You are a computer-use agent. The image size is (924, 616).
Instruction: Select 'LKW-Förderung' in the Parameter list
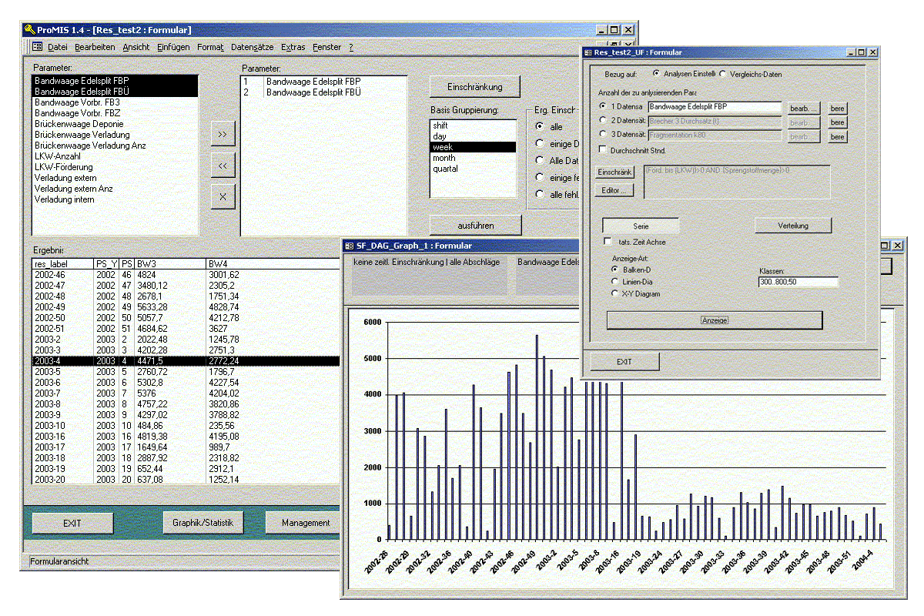tap(63, 167)
